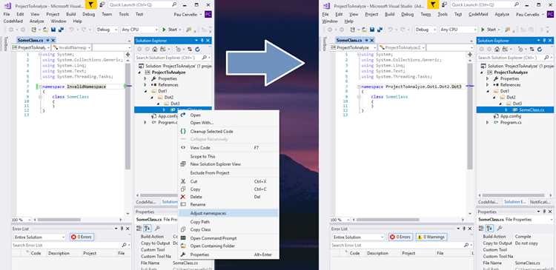556x270 pixels.
Task: Open Debug configuration dropdown in left window
Action: tap(107, 30)
